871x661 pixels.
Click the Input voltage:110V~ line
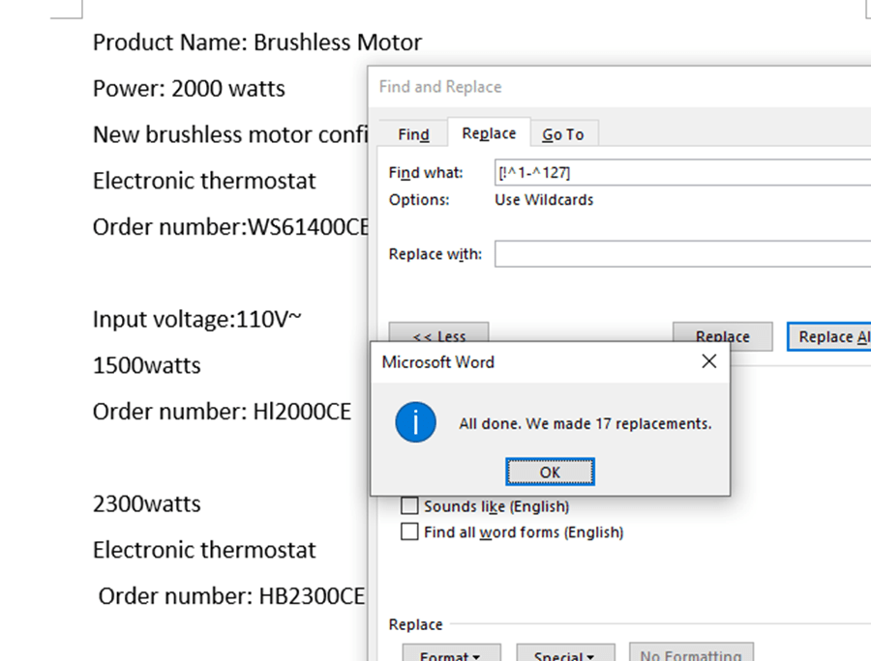tap(196, 319)
